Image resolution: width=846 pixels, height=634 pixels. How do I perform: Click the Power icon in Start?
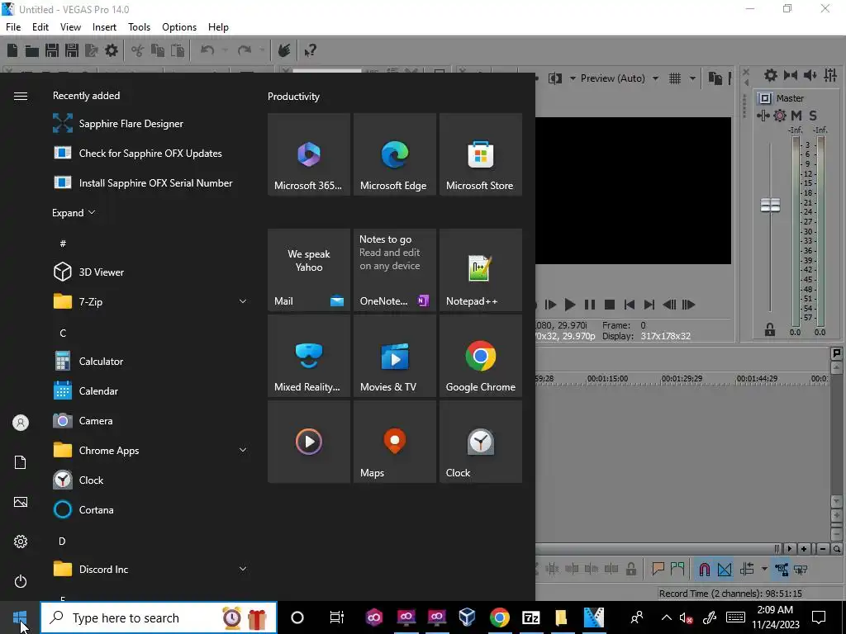(x=21, y=581)
